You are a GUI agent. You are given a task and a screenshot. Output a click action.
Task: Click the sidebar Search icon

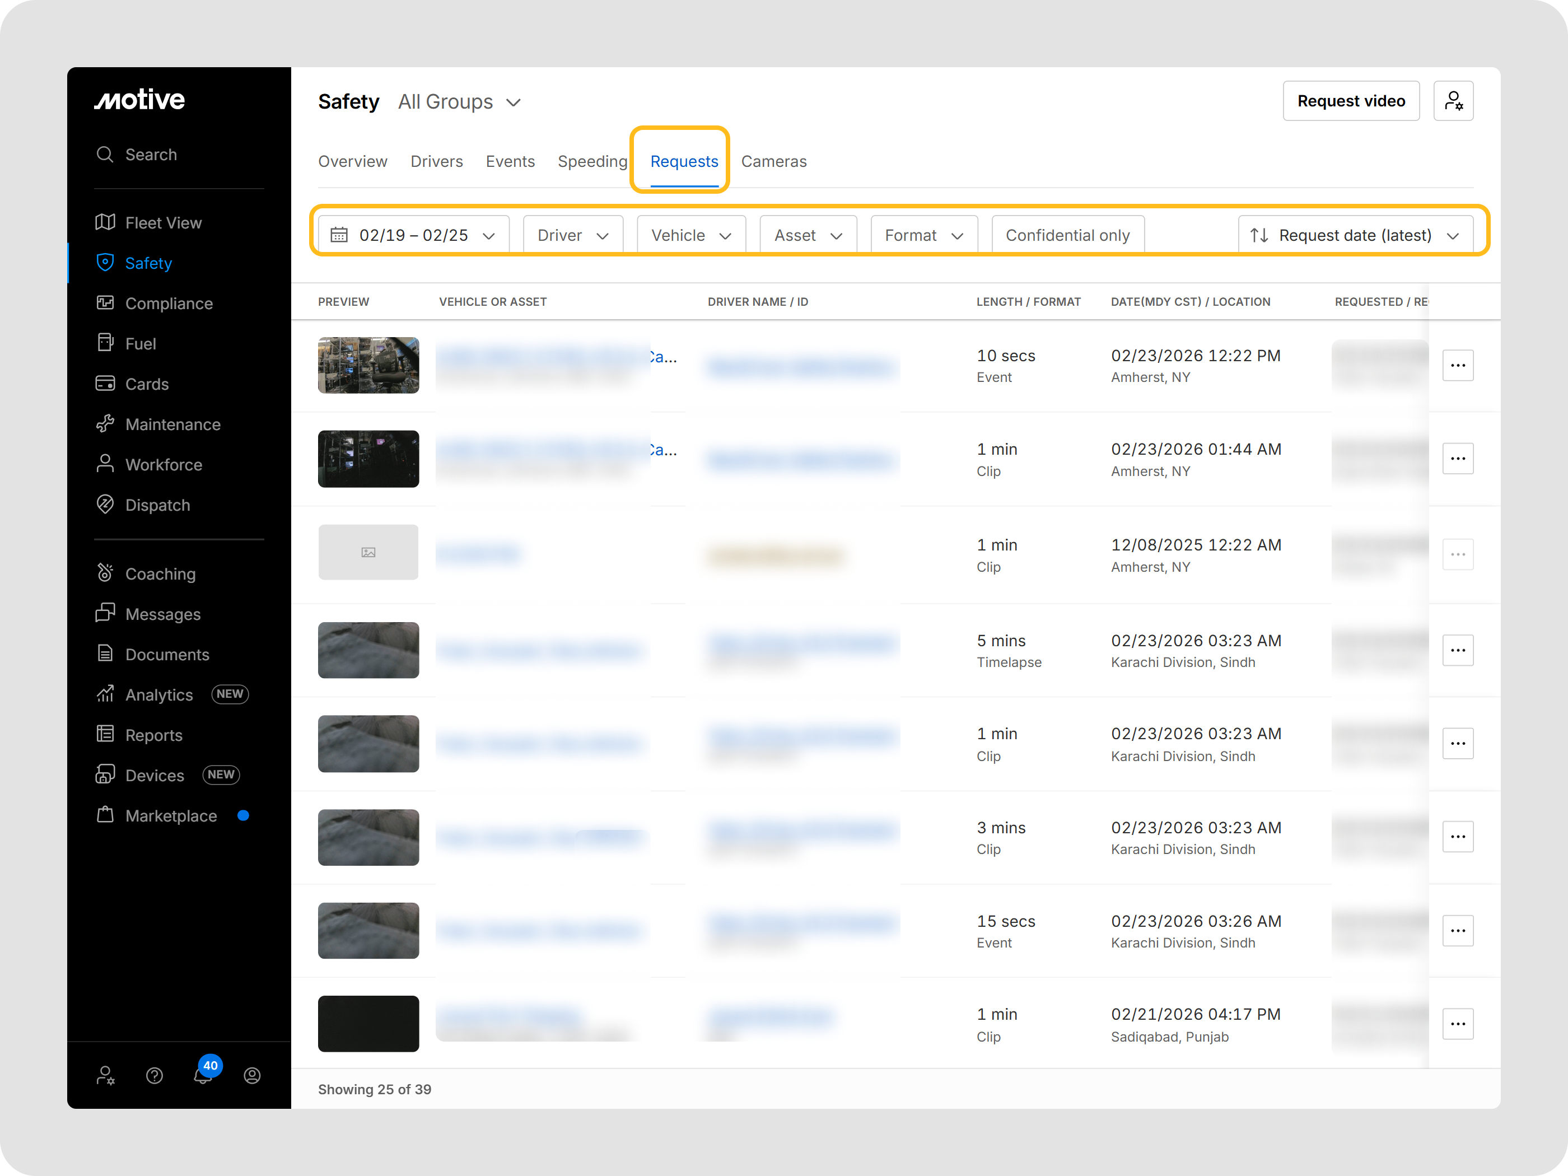pyautogui.click(x=105, y=155)
